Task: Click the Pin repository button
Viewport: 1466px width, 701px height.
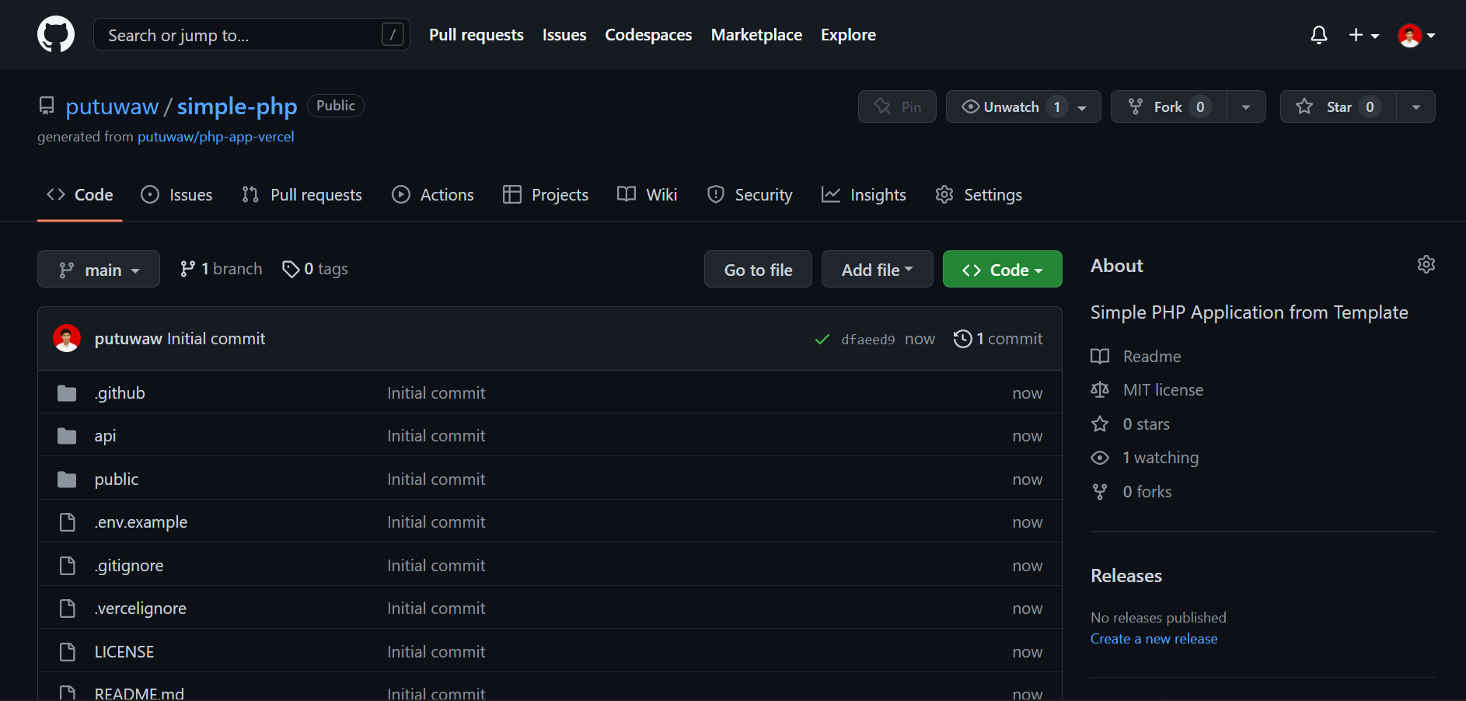Action: (897, 106)
